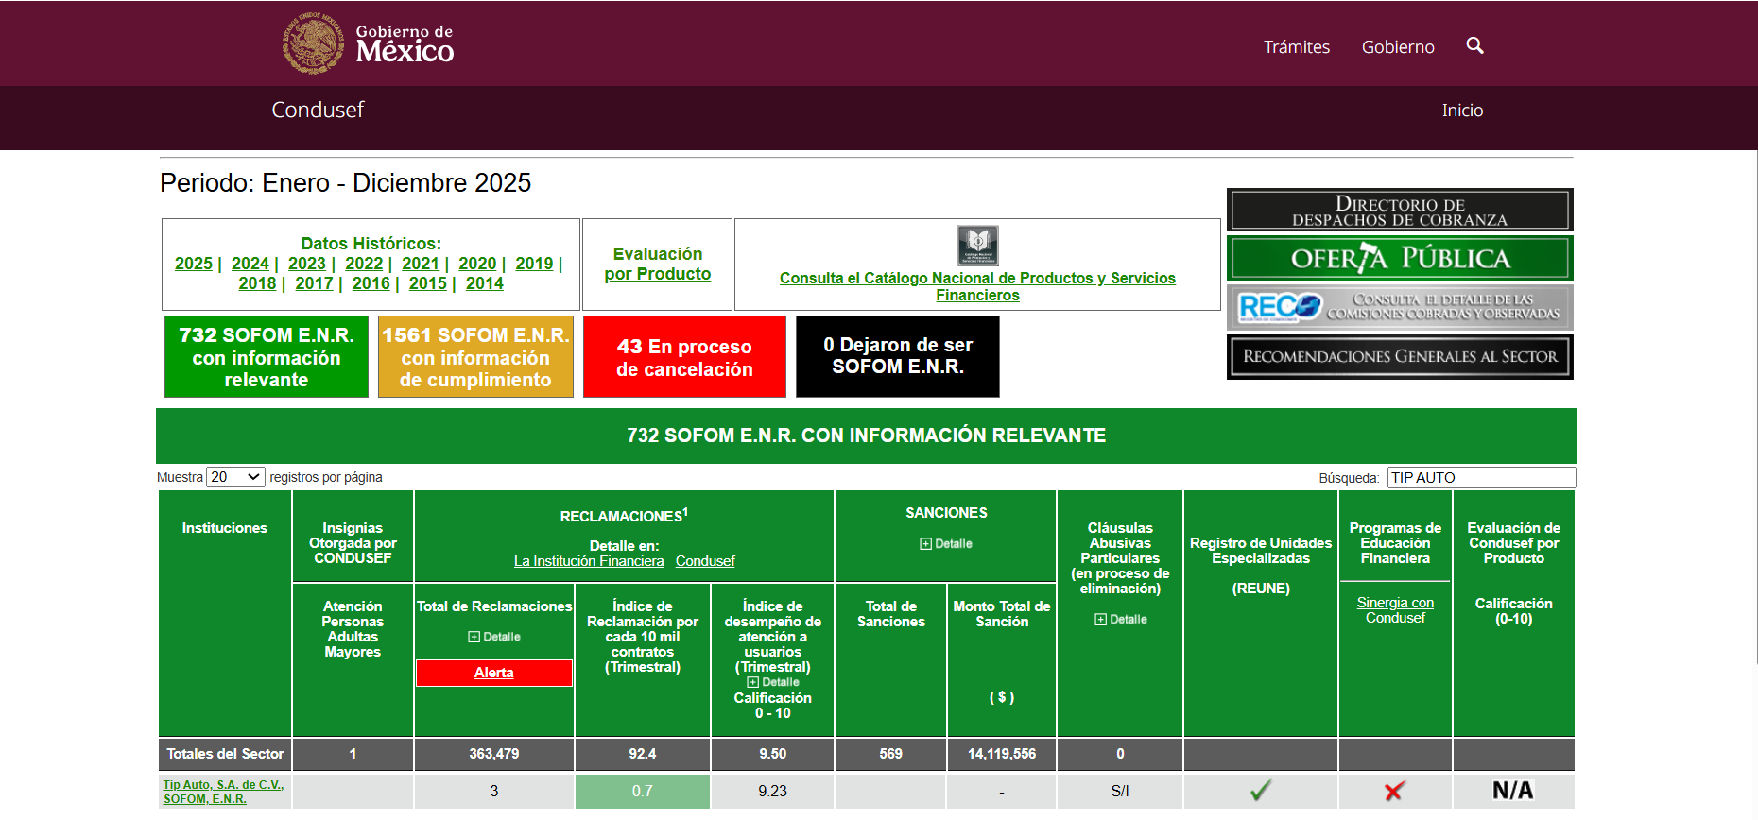Select 0 Dejaron de ser SOFOM tab
Viewport: 1758px width, 820px height.
pyautogui.click(x=898, y=357)
